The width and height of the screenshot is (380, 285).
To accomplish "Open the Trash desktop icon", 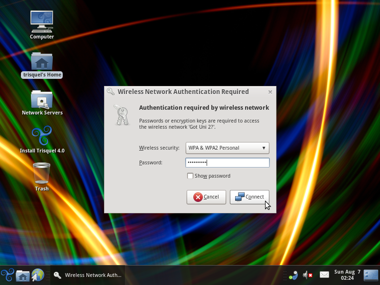I will (x=42, y=174).
